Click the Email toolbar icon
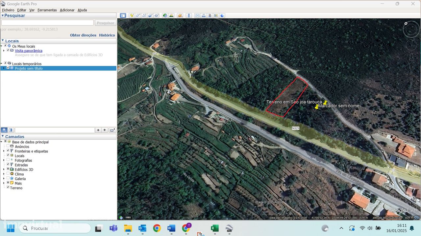This screenshot has width=421, height=236. click(x=197, y=15)
